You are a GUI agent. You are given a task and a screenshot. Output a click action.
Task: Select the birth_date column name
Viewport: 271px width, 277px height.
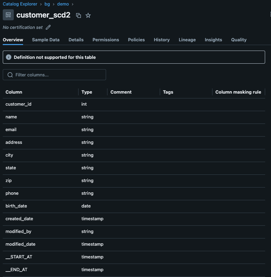pyautogui.click(x=16, y=206)
